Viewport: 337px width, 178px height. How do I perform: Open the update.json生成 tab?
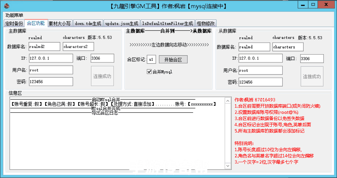[122, 23]
